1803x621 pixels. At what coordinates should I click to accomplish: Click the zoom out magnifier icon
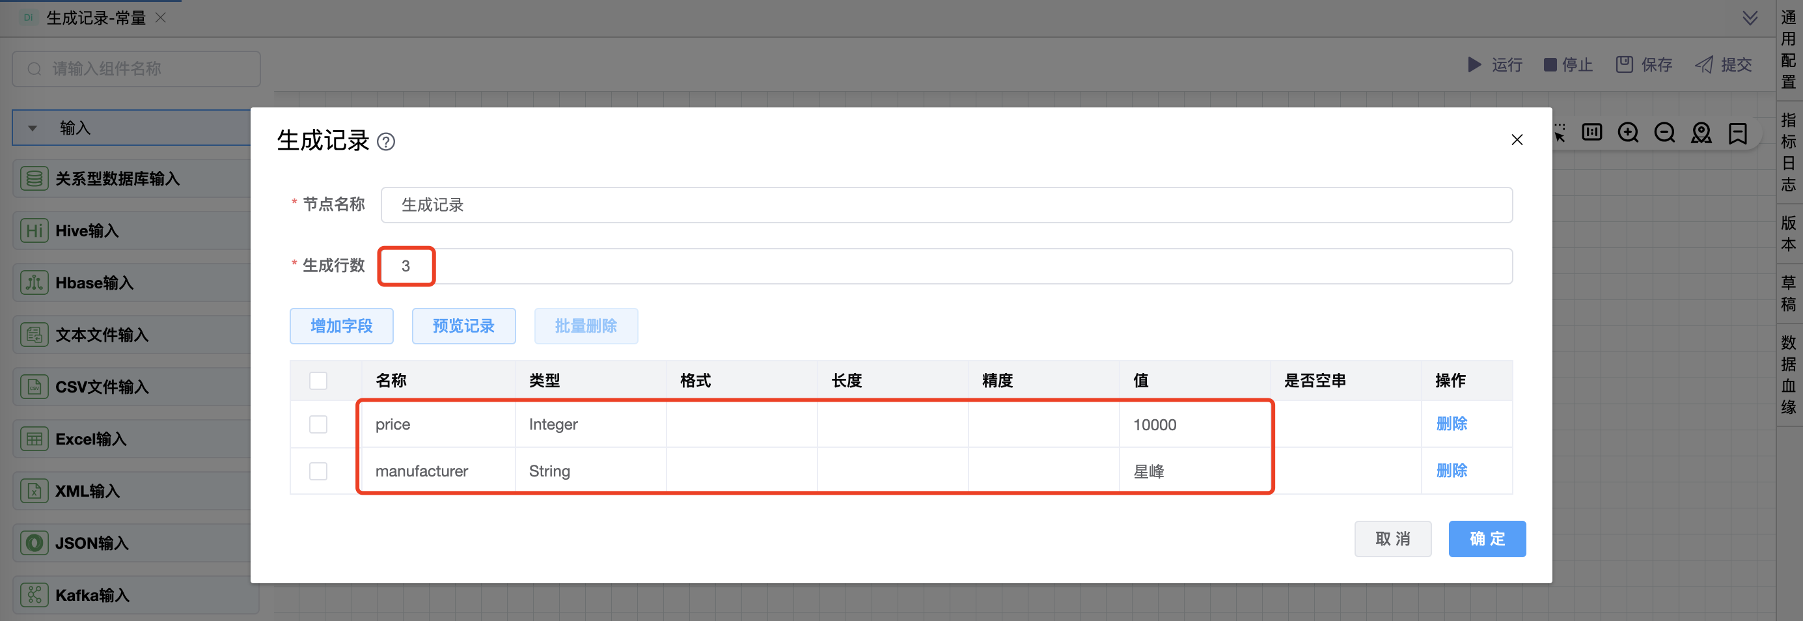click(1664, 133)
